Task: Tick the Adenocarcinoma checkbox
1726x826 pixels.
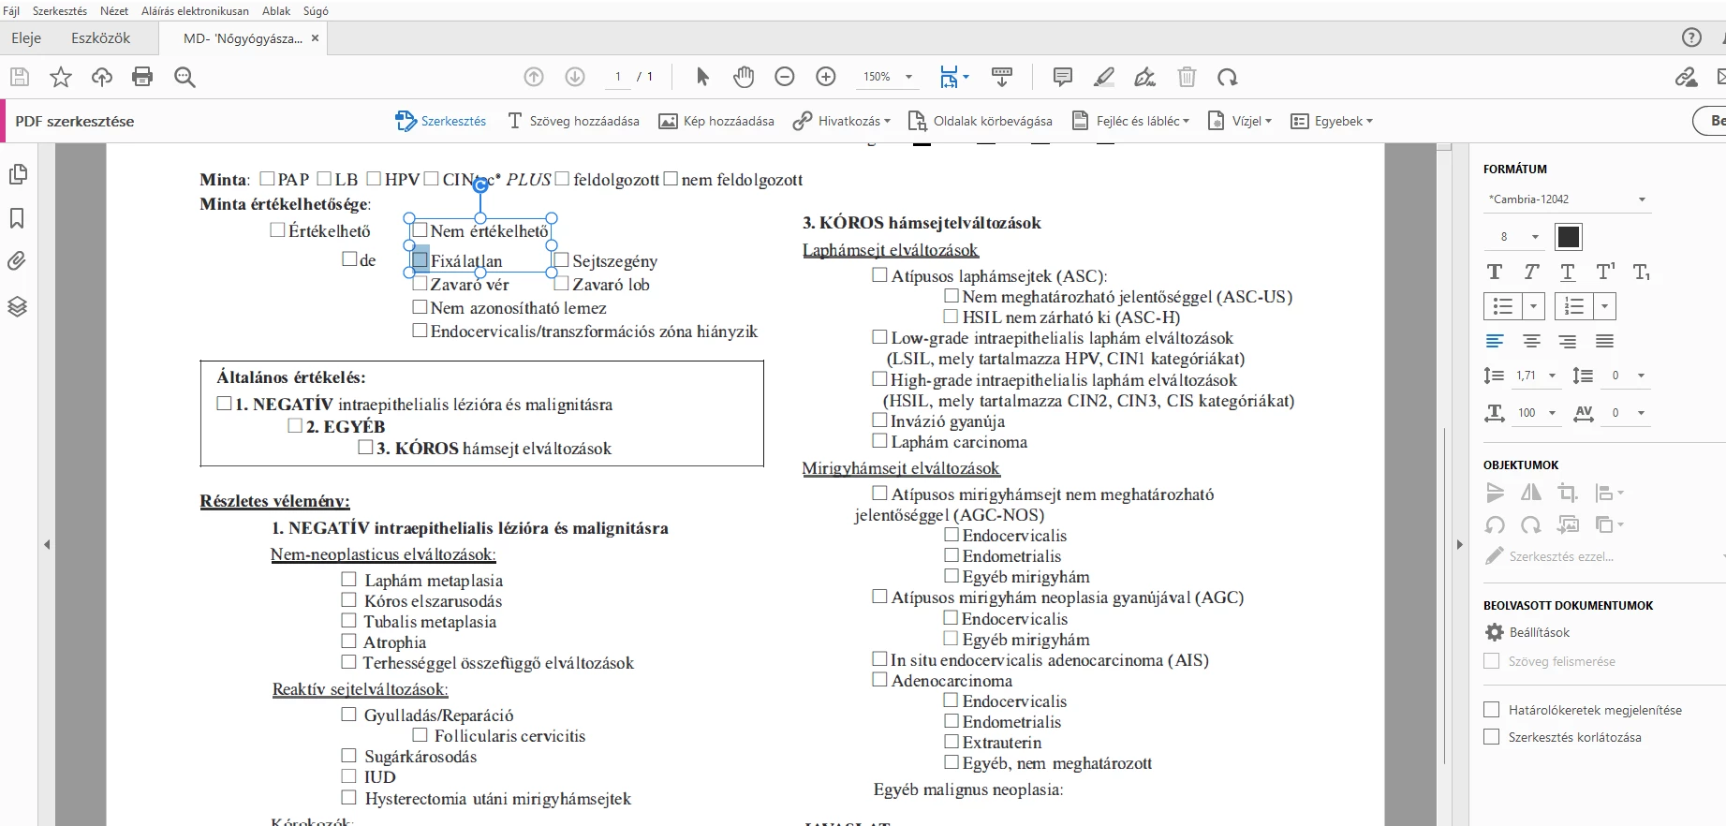Action: point(879,680)
